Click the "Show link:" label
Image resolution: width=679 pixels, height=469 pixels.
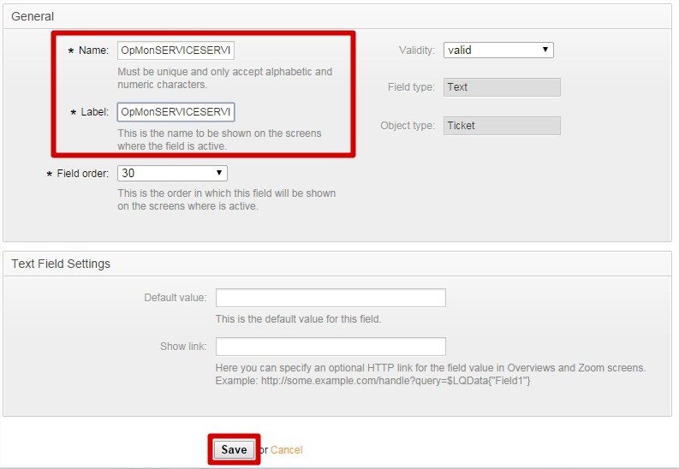coord(183,347)
